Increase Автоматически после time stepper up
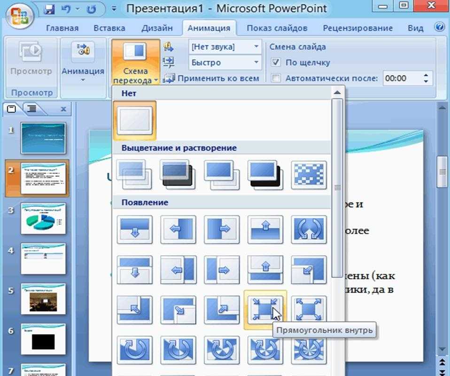Screen dimensions: 450x376 [x=426, y=75]
